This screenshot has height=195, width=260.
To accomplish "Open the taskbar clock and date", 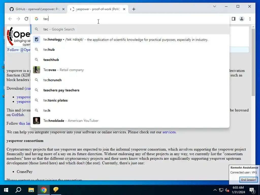I will [x=238, y=190].
